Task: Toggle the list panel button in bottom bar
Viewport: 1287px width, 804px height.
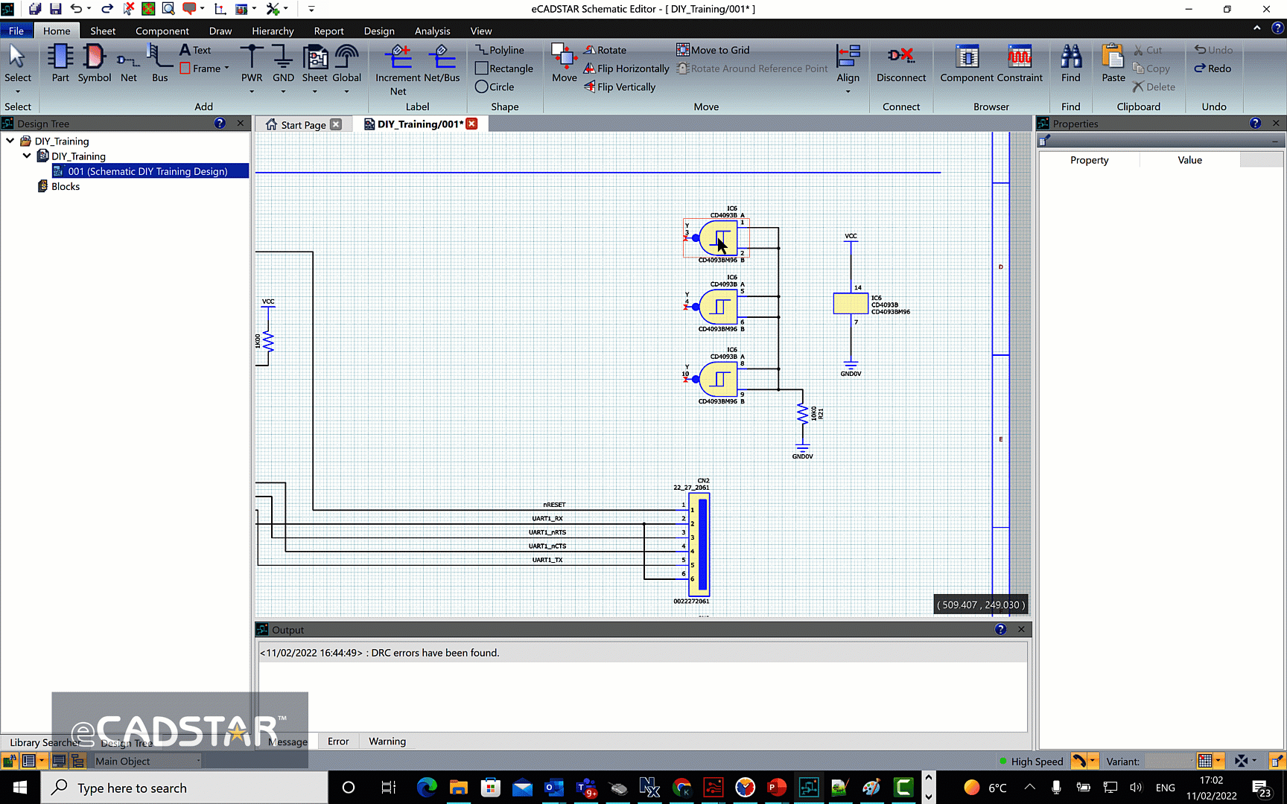Action: (28, 762)
